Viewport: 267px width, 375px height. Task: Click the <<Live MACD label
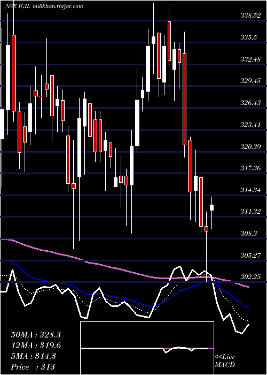pyautogui.click(x=225, y=361)
